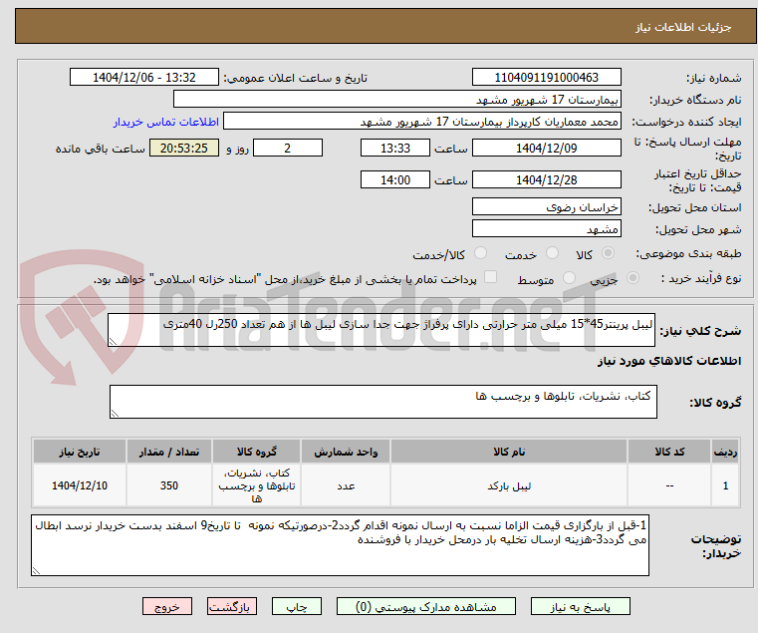Click the item code cell showing --
The image size is (758, 633).
point(669,485)
